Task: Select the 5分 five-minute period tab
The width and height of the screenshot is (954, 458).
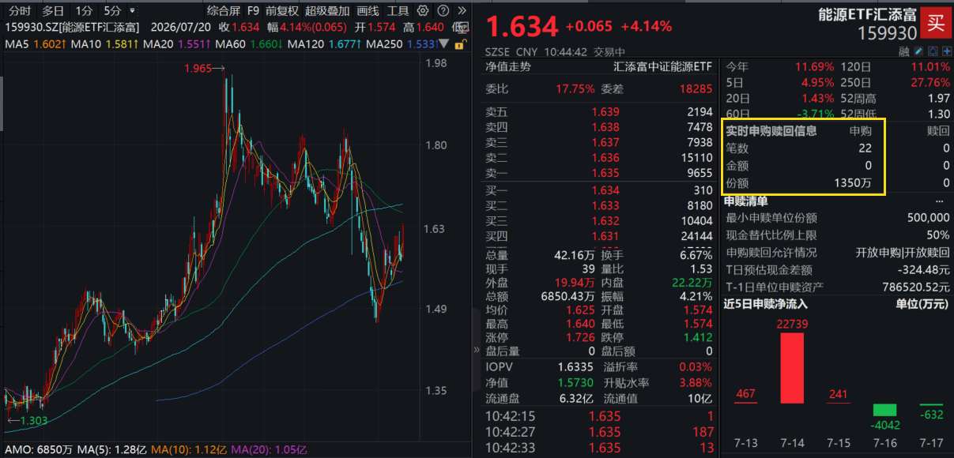Action: (111, 11)
